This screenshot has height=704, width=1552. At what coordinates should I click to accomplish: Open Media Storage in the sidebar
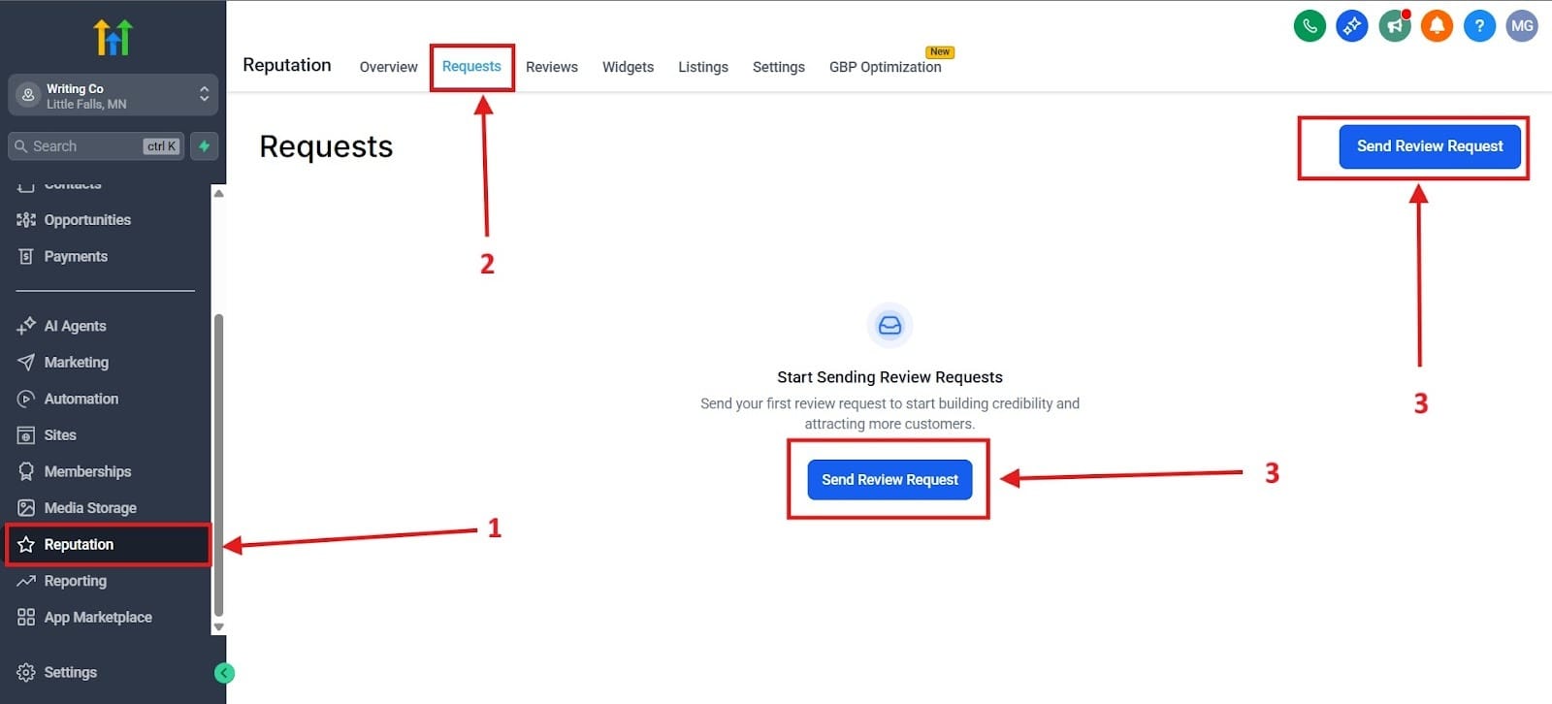(x=90, y=508)
